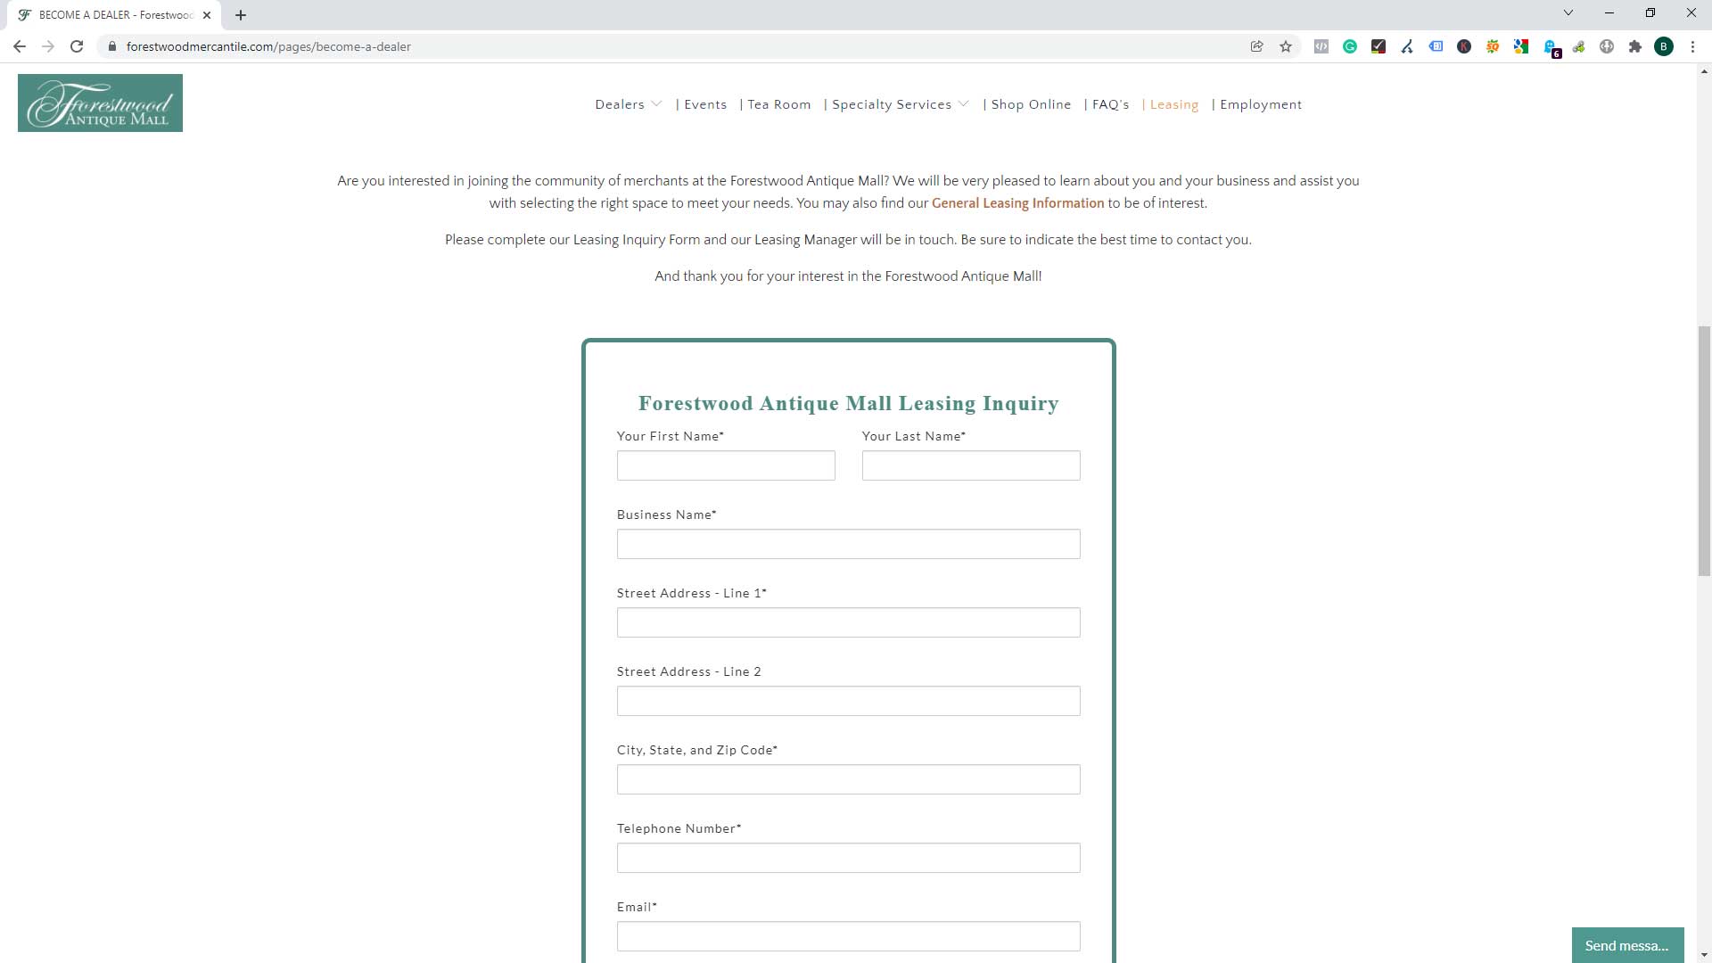Focus City, State, and Zip Code field
Image resolution: width=1712 pixels, height=963 pixels.
point(848,779)
